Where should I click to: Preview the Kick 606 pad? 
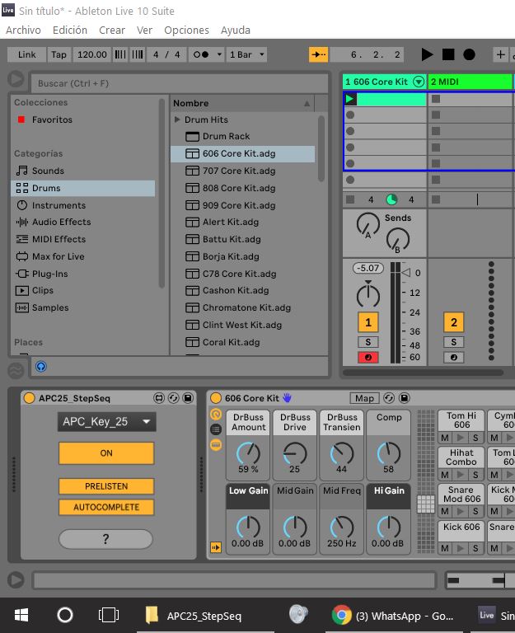pos(460,548)
